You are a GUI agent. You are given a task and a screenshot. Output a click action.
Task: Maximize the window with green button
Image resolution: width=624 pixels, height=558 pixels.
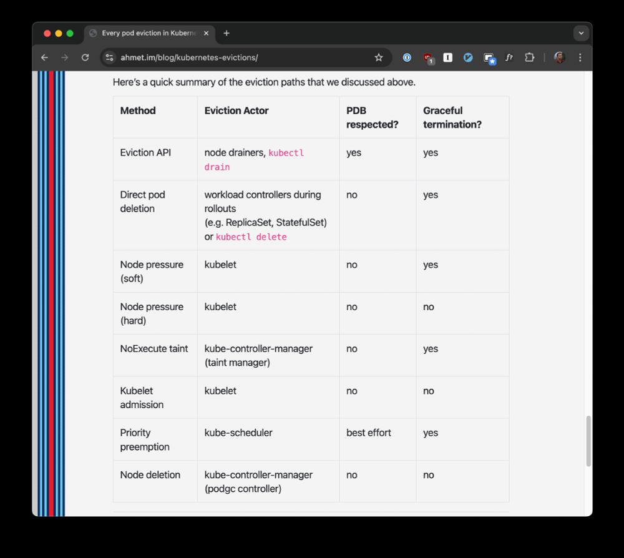point(70,34)
